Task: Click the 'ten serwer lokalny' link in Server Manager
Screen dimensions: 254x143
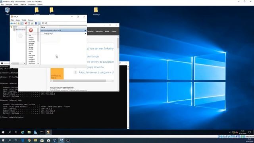Action: point(102,48)
